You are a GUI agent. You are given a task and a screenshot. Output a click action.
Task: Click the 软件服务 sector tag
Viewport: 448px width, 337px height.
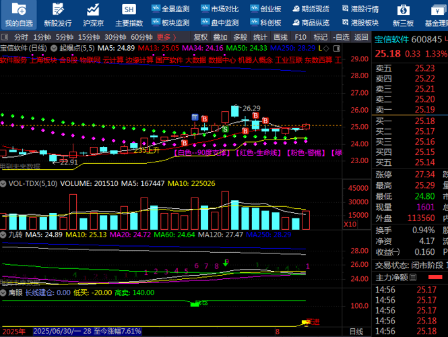coord(13,60)
